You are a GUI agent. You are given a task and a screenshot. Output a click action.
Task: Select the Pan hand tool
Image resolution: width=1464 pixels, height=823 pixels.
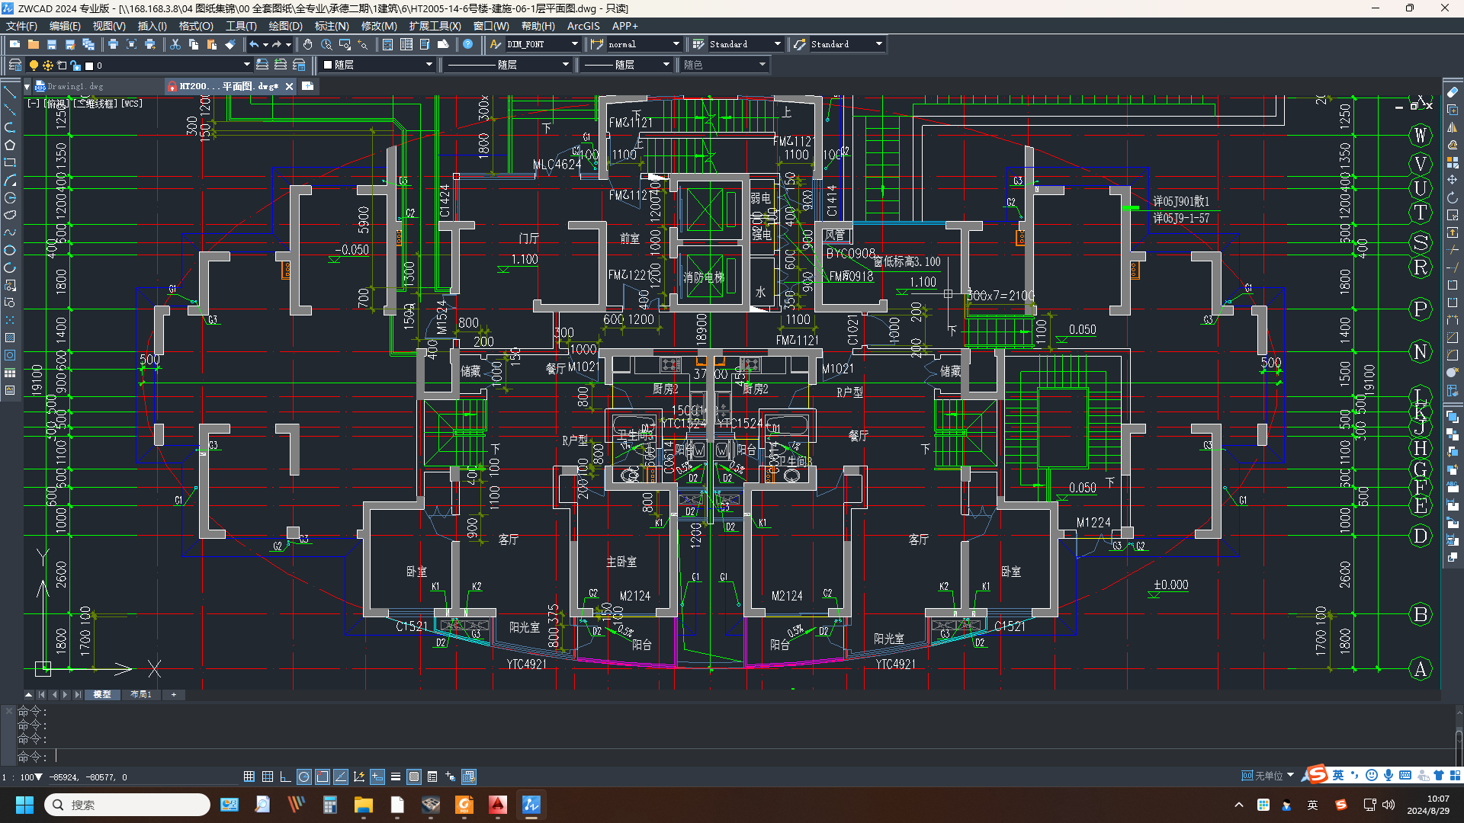[x=307, y=44]
